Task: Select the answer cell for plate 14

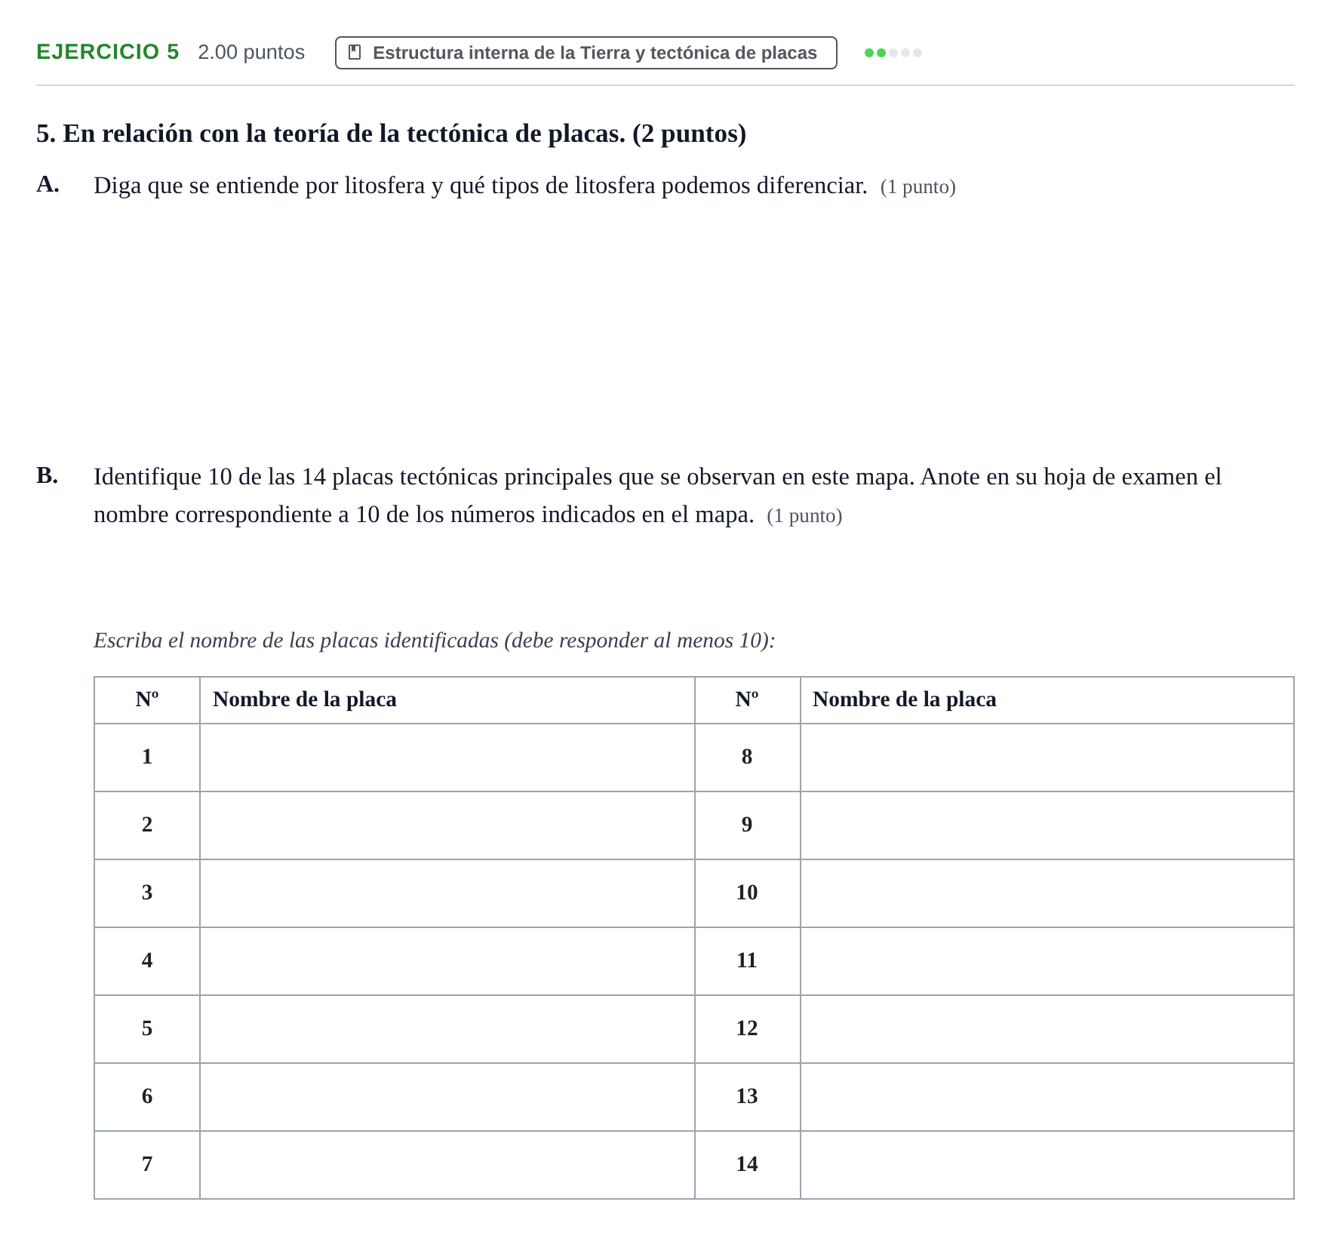Action: pyautogui.click(x=1047, y=1165)
